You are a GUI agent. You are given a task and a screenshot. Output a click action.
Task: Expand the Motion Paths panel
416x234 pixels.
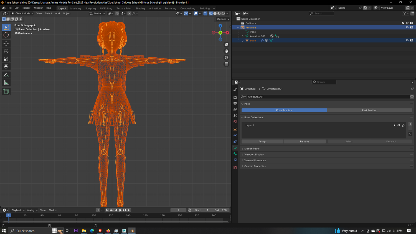pyautogui.click(x=252, y=149)
